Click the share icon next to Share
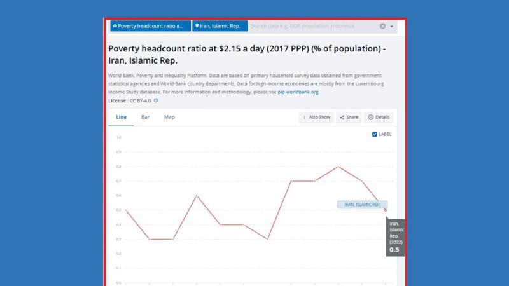 [x=342, y=118]
